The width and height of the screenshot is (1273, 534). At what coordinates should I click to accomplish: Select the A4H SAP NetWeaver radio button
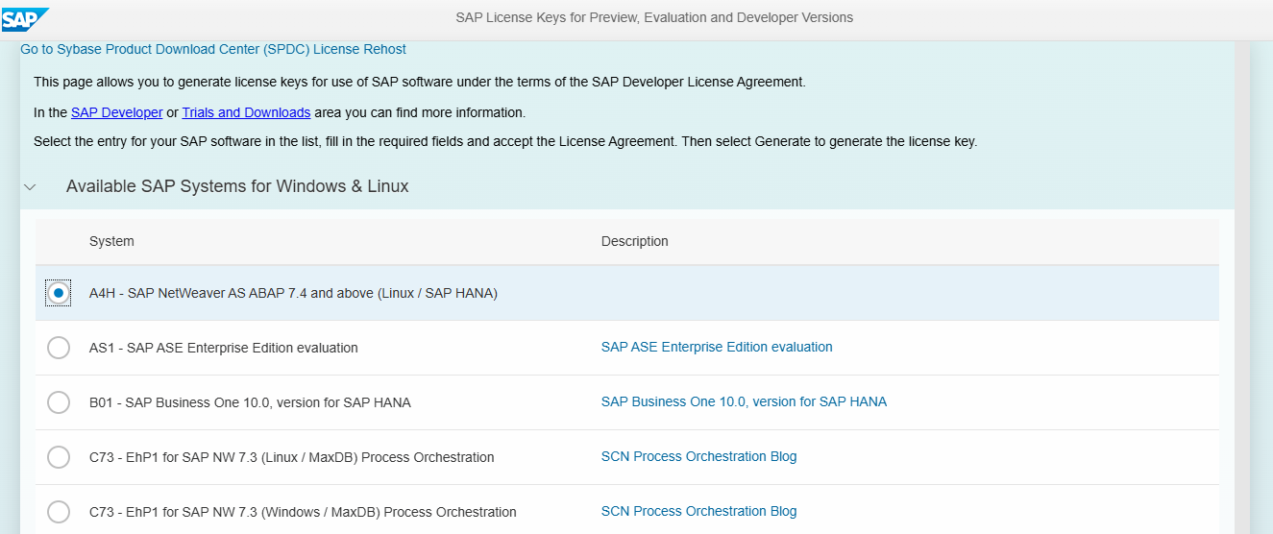pyautogui.click(x=59, y=293)
